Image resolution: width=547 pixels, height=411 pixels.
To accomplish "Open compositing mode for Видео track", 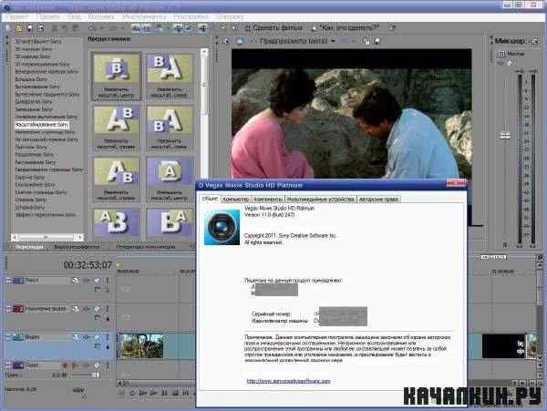I will (98, 346).
